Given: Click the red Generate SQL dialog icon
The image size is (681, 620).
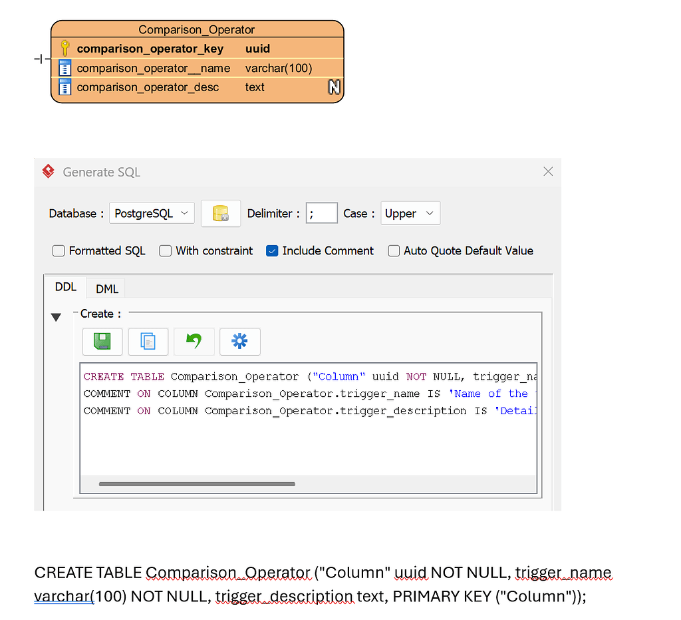Looking at the screenshot, I should [x=47, y=171].
